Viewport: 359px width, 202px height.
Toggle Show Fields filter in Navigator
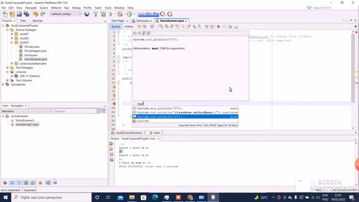click(12, 183)
